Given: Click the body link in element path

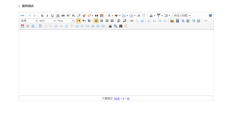Looking at the screenshot, I should [117, 98].
